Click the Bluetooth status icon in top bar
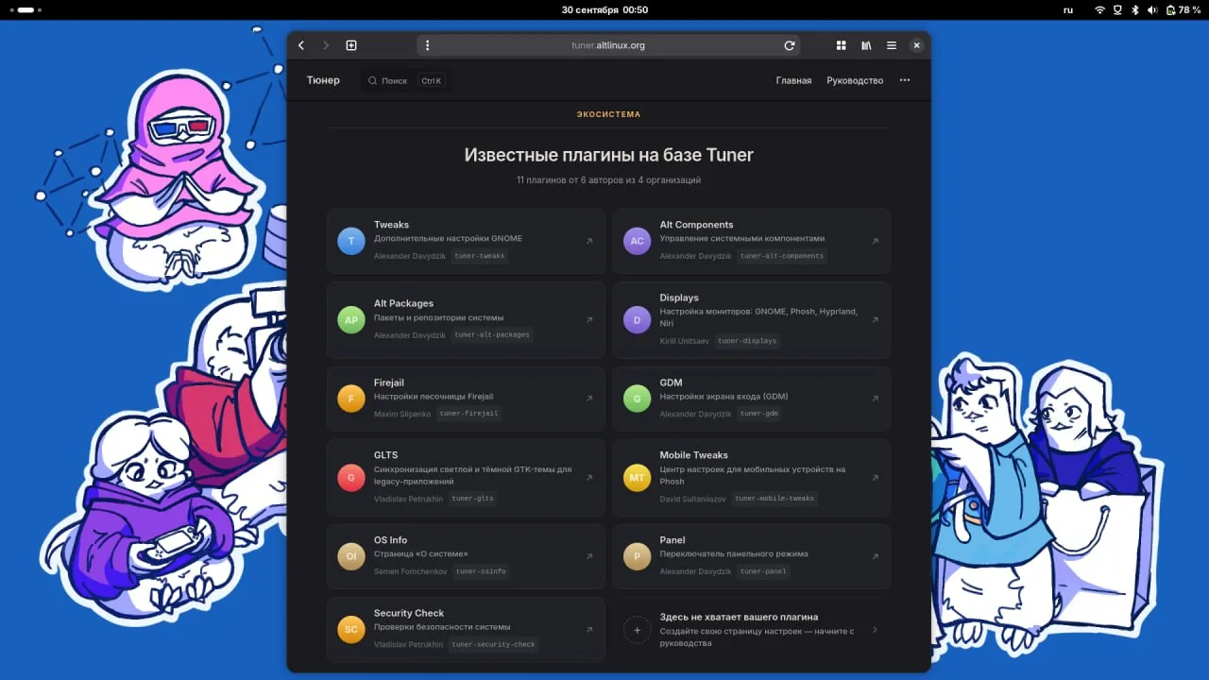1209x680 pixels. tap(1133, 9)
